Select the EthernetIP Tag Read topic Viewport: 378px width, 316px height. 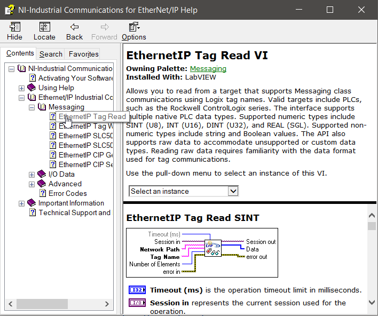click(92, 117)
